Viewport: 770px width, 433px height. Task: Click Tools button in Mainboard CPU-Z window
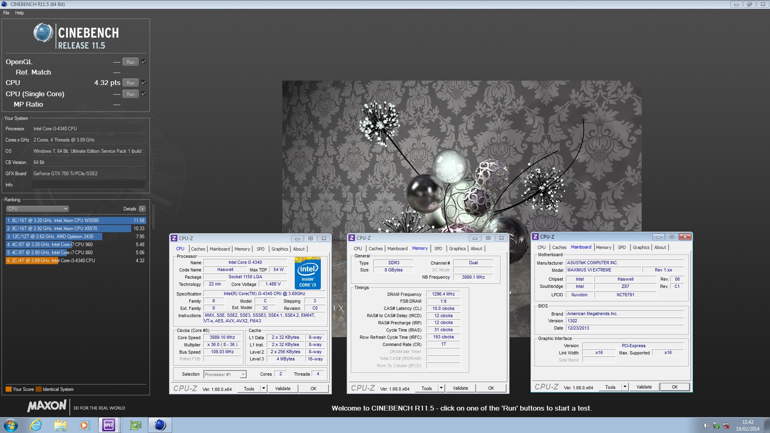610,387
